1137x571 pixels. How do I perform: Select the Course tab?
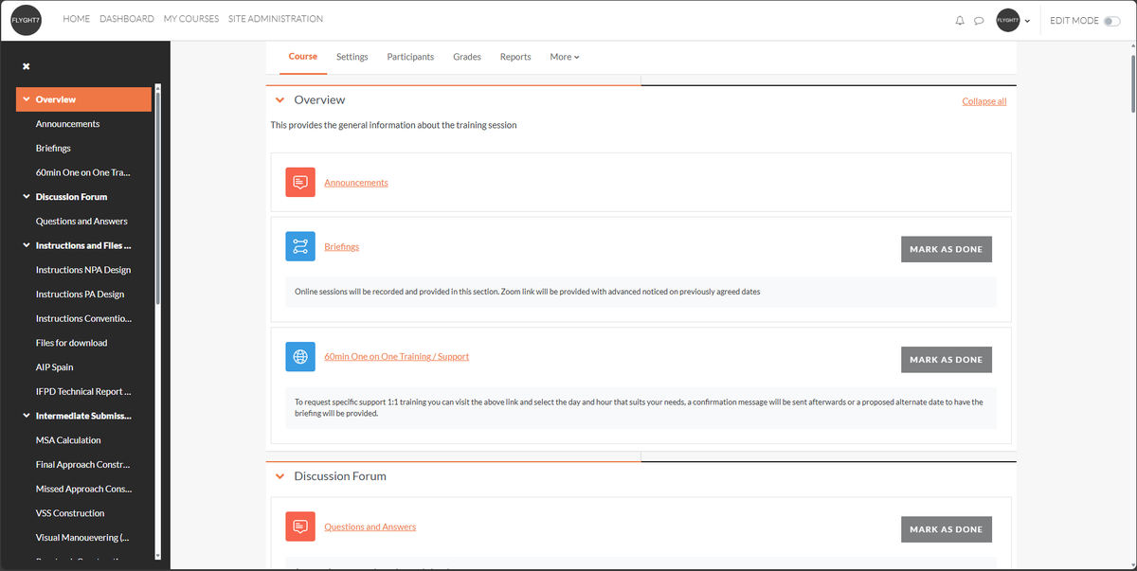click(303, 57)
